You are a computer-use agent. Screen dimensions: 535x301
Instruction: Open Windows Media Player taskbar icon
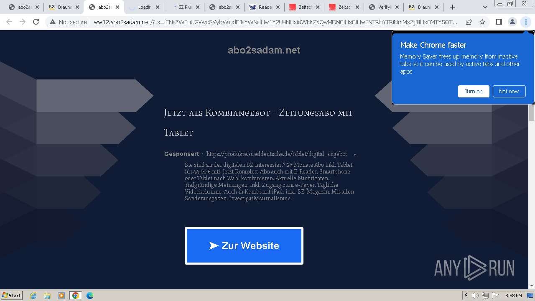click(61, 296)
